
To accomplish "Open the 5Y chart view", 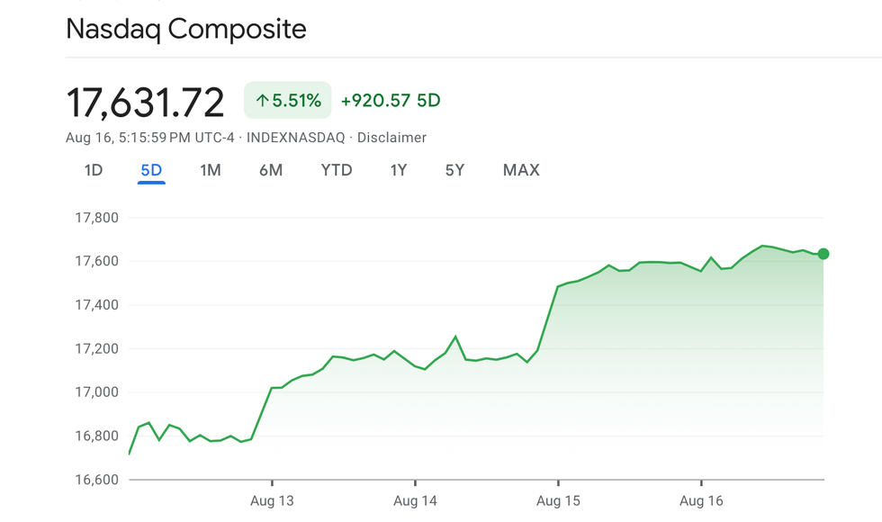I will pos(454,170).
